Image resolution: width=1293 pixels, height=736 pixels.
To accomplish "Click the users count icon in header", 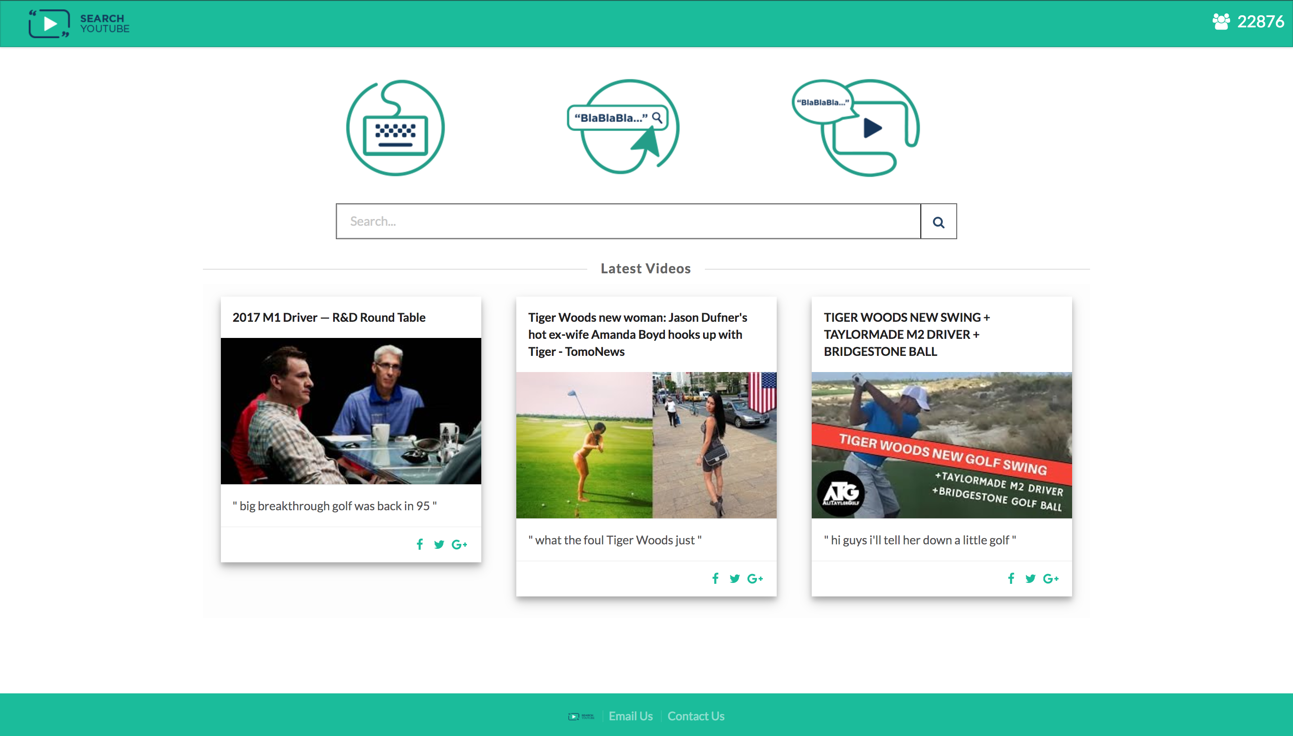I will pos(1221,22).
